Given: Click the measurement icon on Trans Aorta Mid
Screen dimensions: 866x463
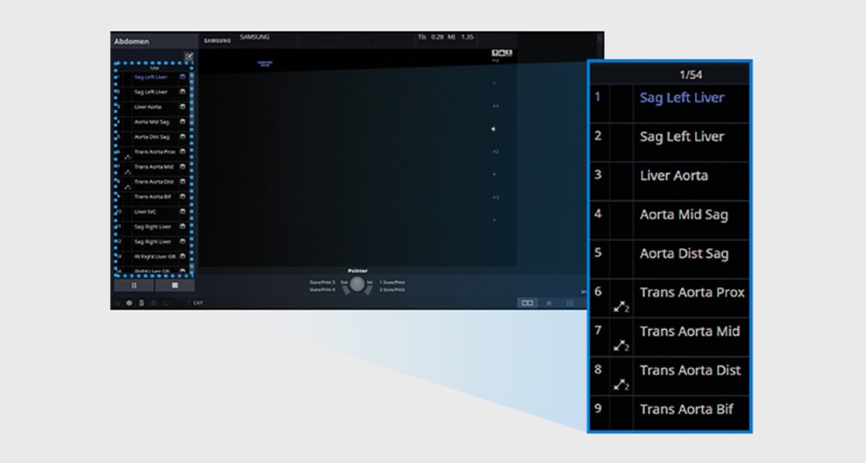Looking at the screenshot, I should click(621, 345).
